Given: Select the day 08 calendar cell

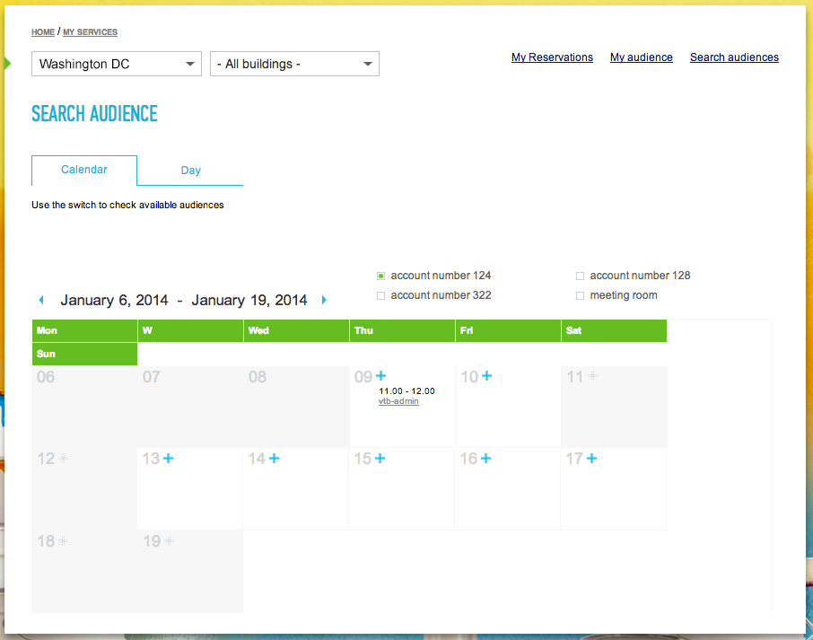Looking at the screenshot, I should (296, 407).
